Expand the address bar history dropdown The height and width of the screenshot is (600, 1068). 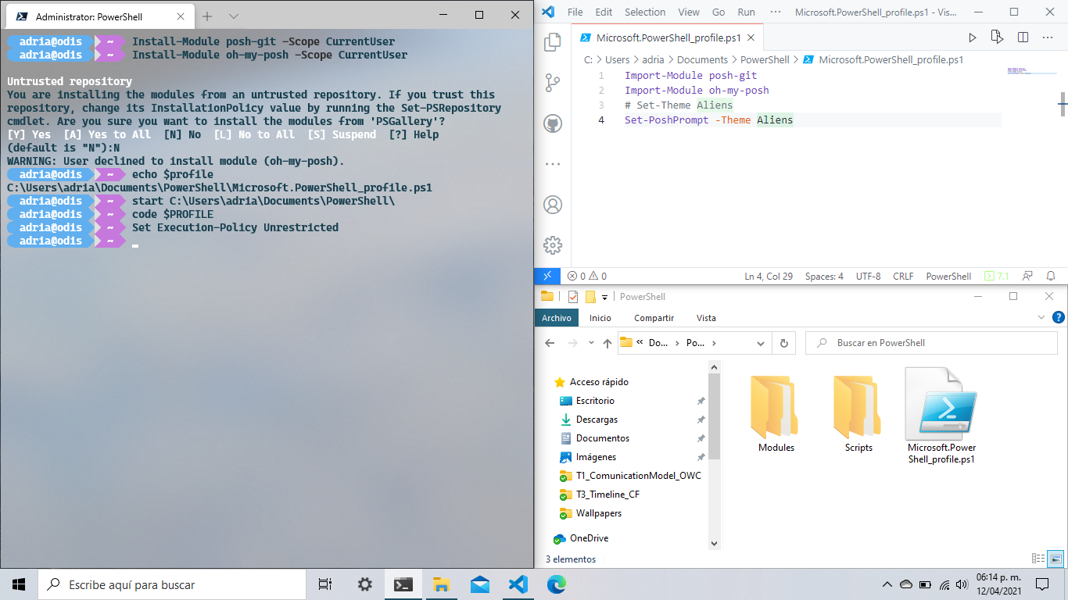click(761, 343)
